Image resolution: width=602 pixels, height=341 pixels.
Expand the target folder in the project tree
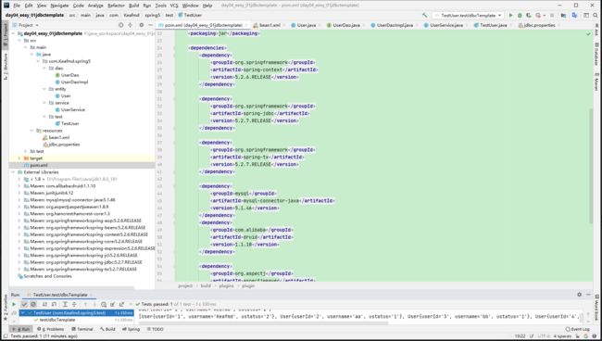[x=19, y=158]
